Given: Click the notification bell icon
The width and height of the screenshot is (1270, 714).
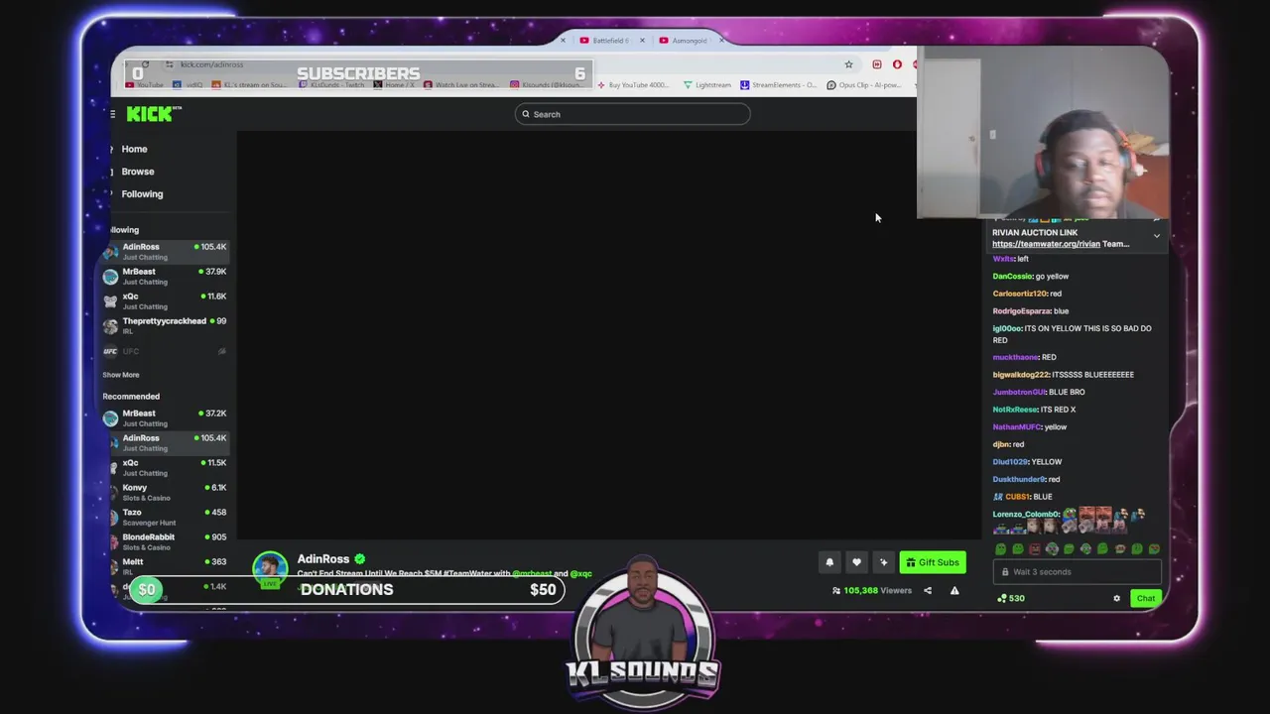Looking at the screenshot, I should coord(829,562).
